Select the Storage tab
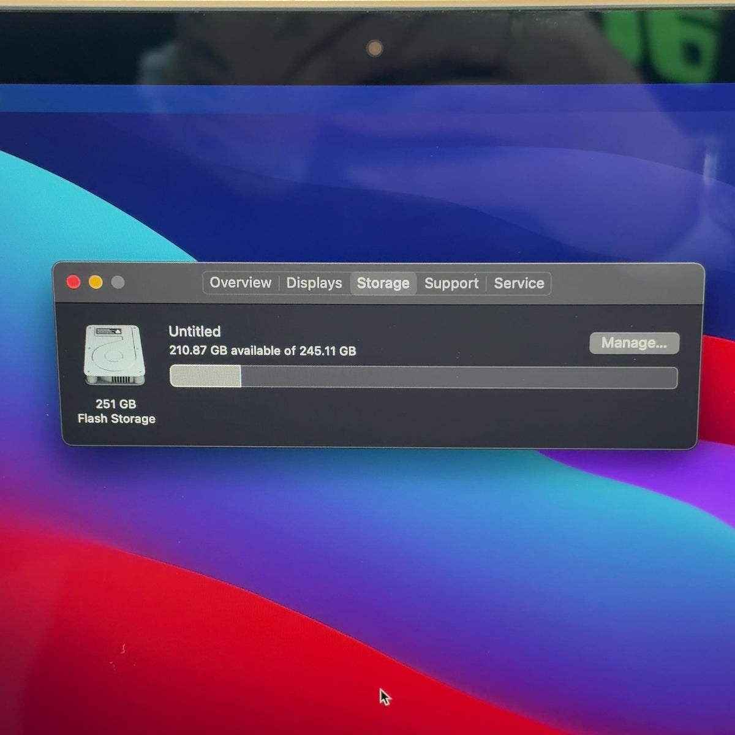 click(383, 284)
